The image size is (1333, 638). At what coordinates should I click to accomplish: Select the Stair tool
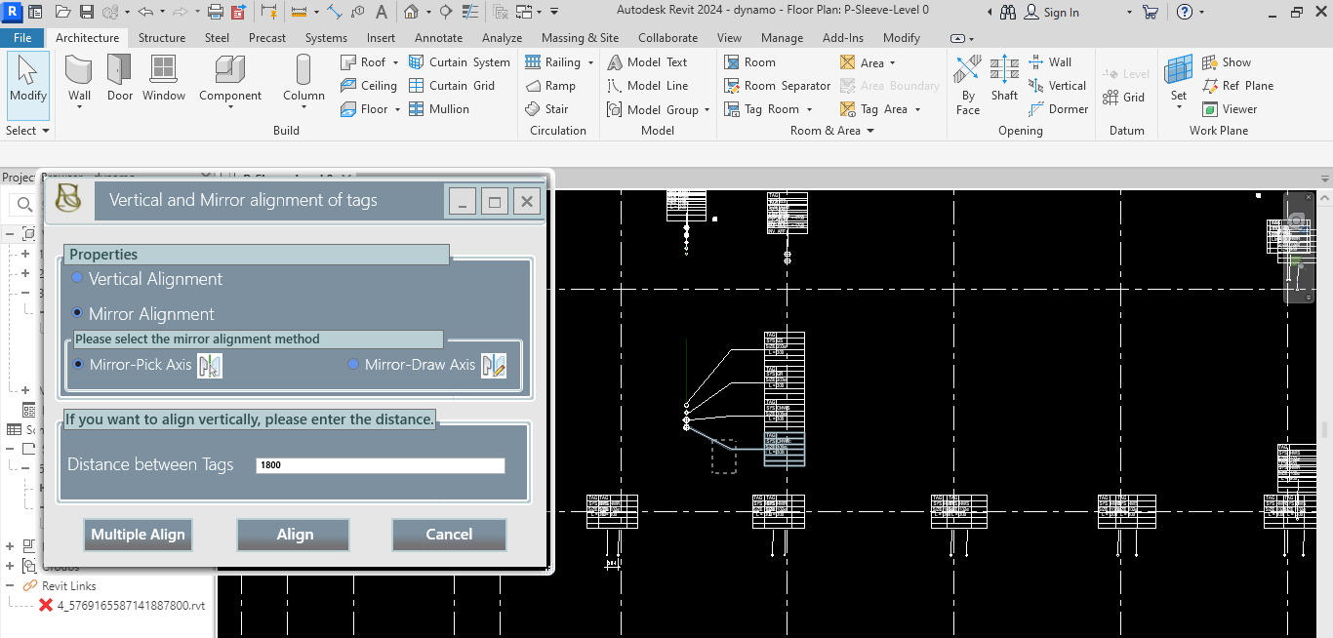coord(546,109)
